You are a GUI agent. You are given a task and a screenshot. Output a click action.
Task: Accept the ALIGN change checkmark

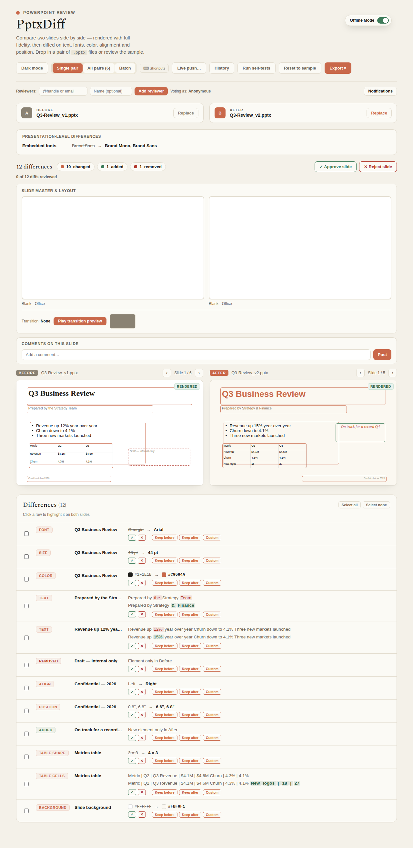[x=132, y=692]
